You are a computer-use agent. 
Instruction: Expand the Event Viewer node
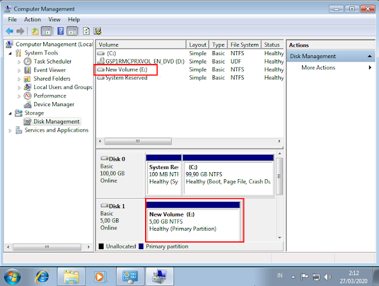coord(19,71)
